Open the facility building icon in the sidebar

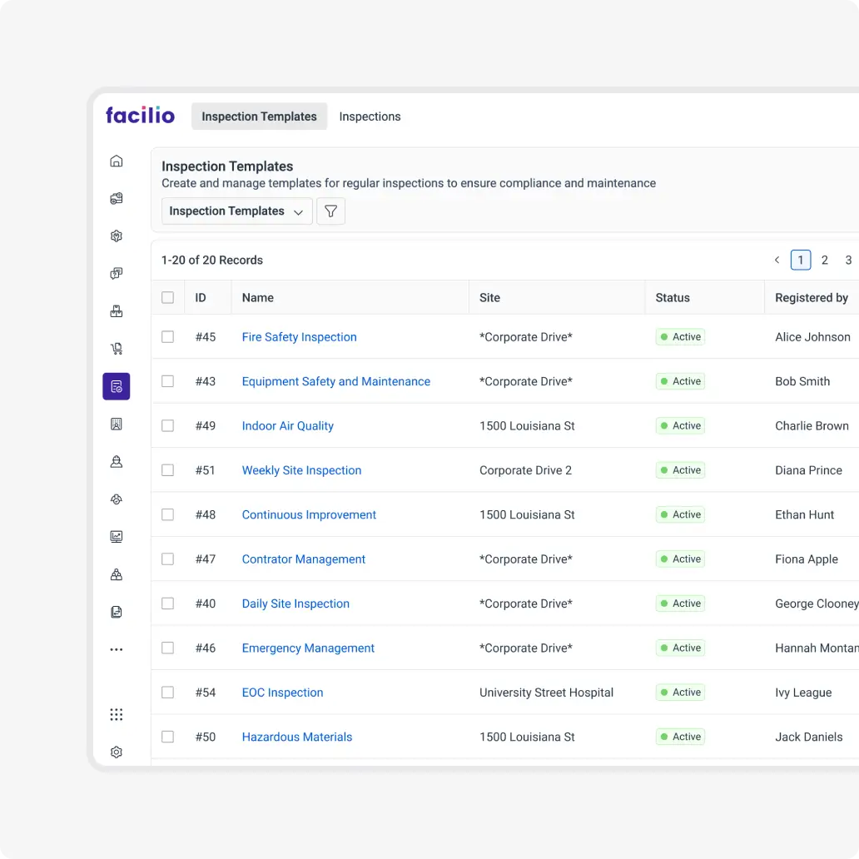pyautogui.click(x=117, y=424)
